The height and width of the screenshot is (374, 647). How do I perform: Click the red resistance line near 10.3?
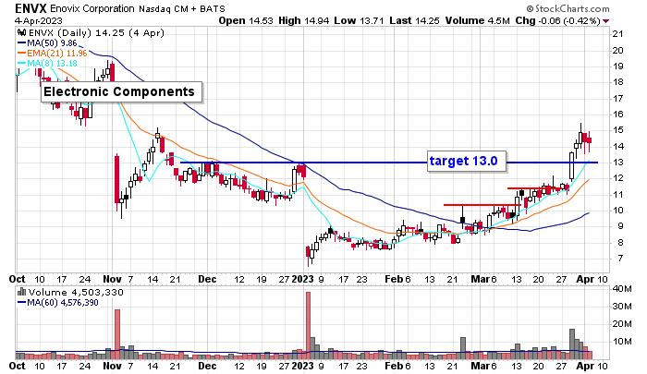coord(482,204)
